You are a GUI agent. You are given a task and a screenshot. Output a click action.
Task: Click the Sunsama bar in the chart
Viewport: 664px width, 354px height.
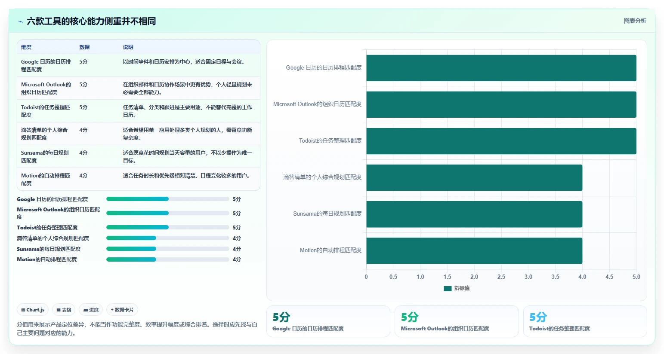[x=474, y=214]
